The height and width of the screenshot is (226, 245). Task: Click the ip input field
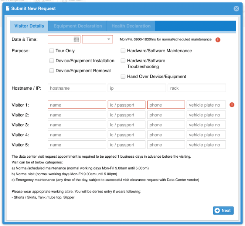click(137, 88)
